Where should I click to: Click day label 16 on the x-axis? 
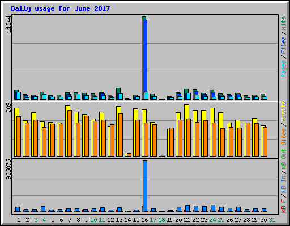coord(144,220)
